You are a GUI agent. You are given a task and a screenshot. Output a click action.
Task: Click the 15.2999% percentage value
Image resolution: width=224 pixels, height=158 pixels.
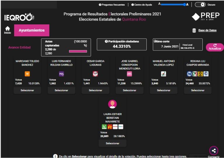click(x=136, y=83)
